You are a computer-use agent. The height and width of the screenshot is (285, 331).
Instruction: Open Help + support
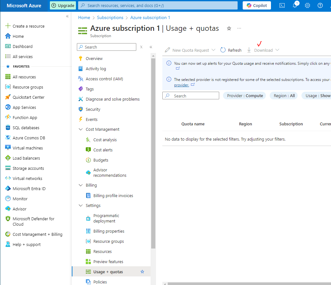27,244
